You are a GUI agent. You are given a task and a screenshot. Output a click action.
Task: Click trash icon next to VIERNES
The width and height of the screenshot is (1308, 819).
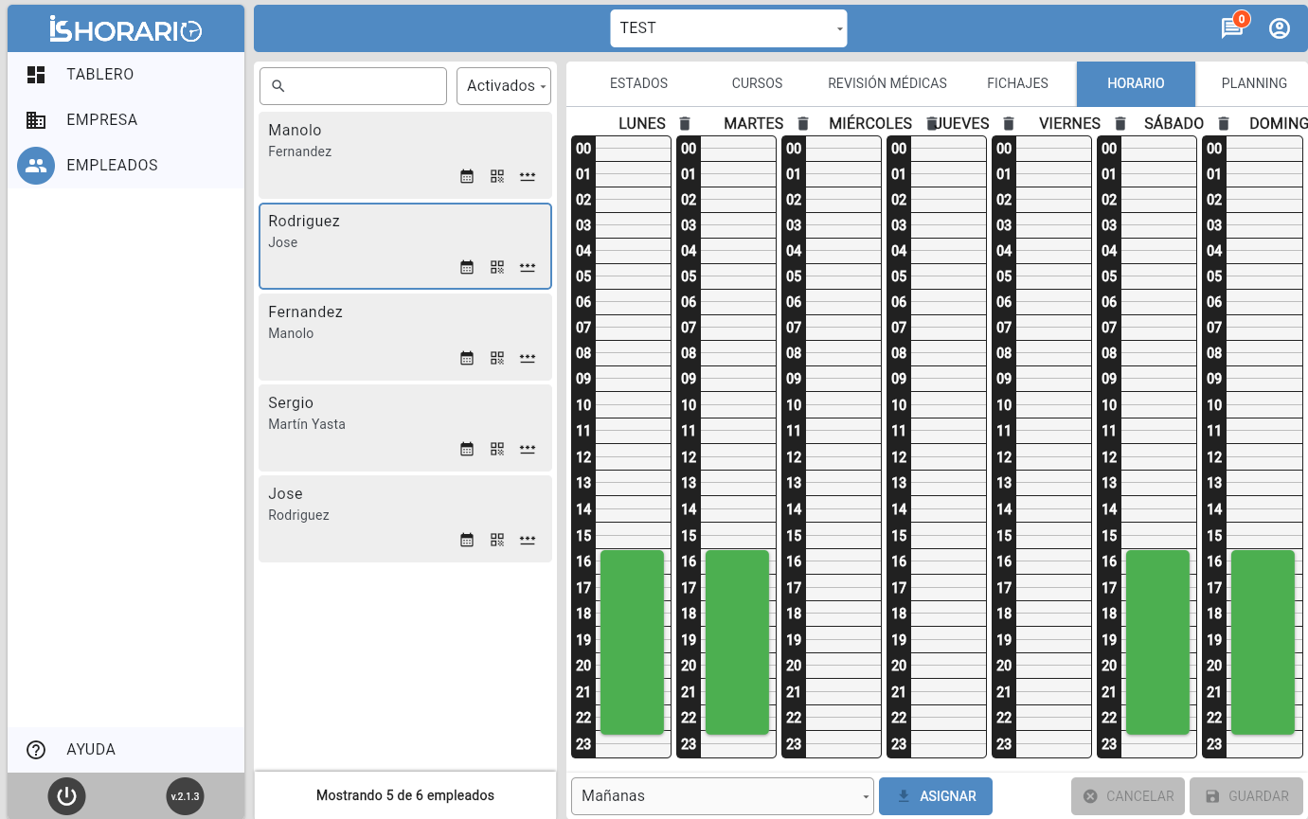[1120, 124]
